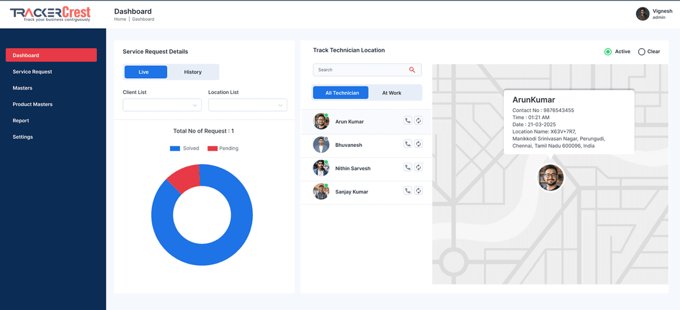Image resolution: width=680 pixels, height=310 pixels.
Task: Click the TrackerCrest logo
Action: [x=50, y=14]
